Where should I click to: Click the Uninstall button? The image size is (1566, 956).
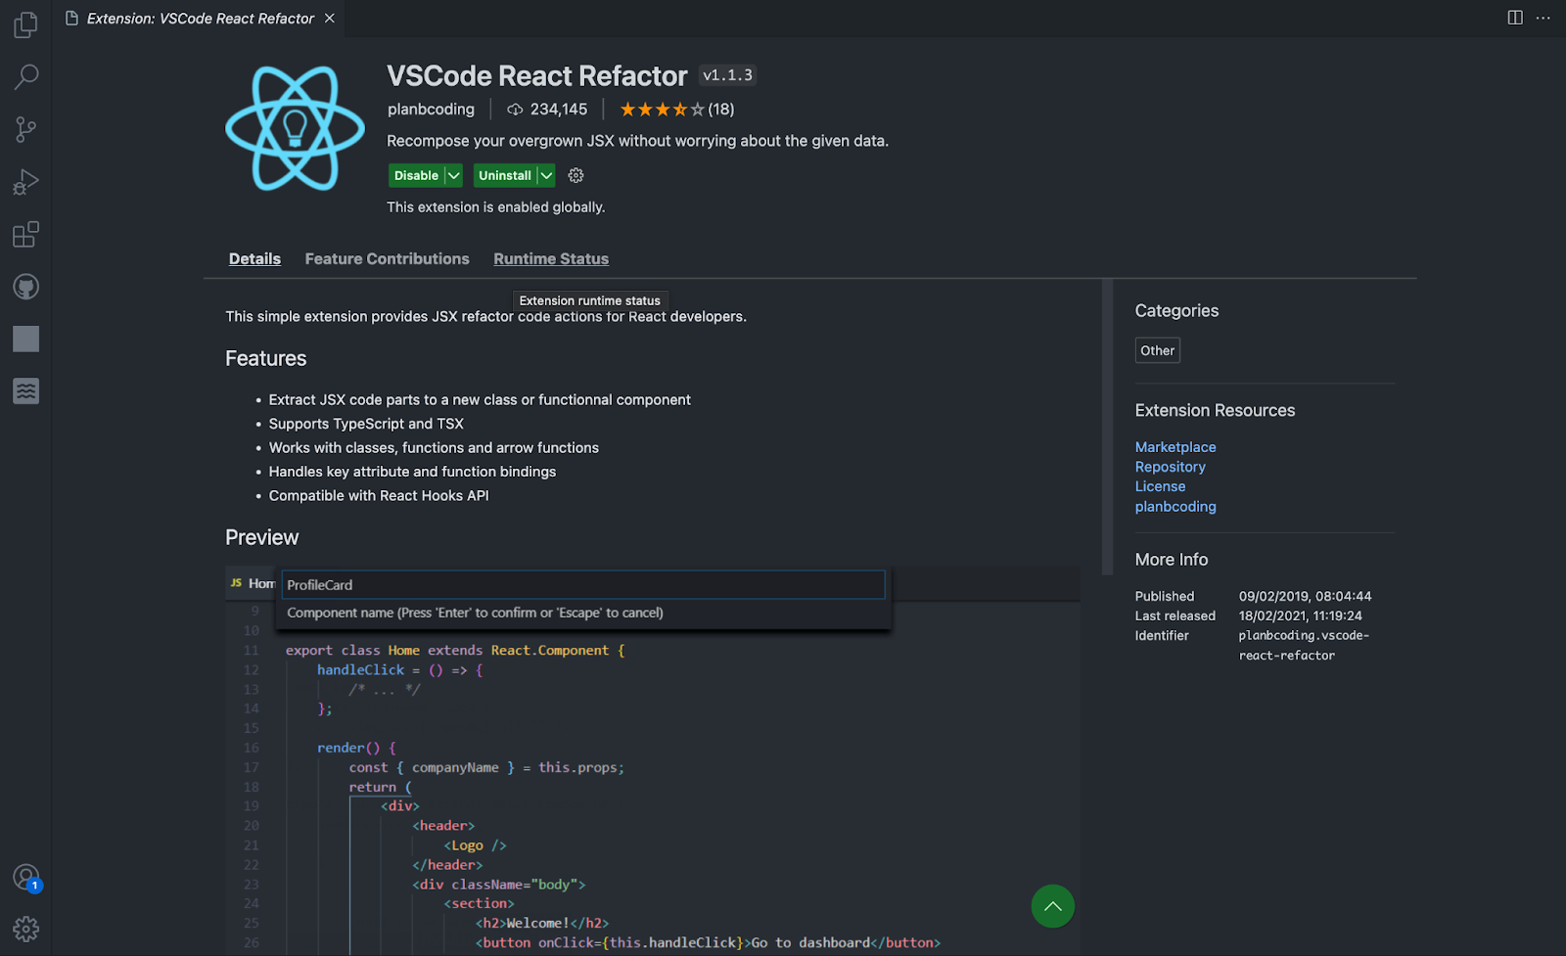504,176
